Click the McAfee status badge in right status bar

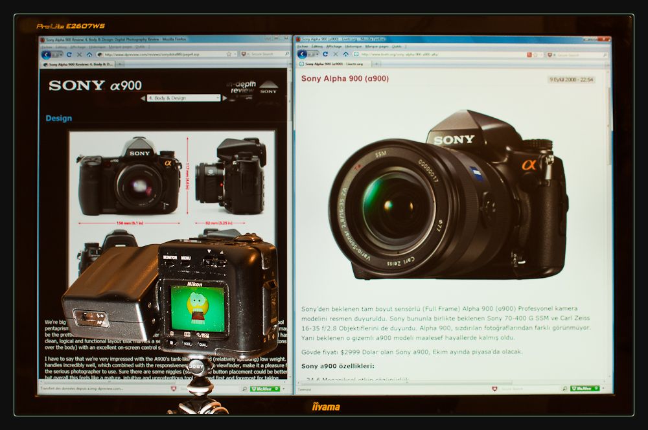click(584, 389)
